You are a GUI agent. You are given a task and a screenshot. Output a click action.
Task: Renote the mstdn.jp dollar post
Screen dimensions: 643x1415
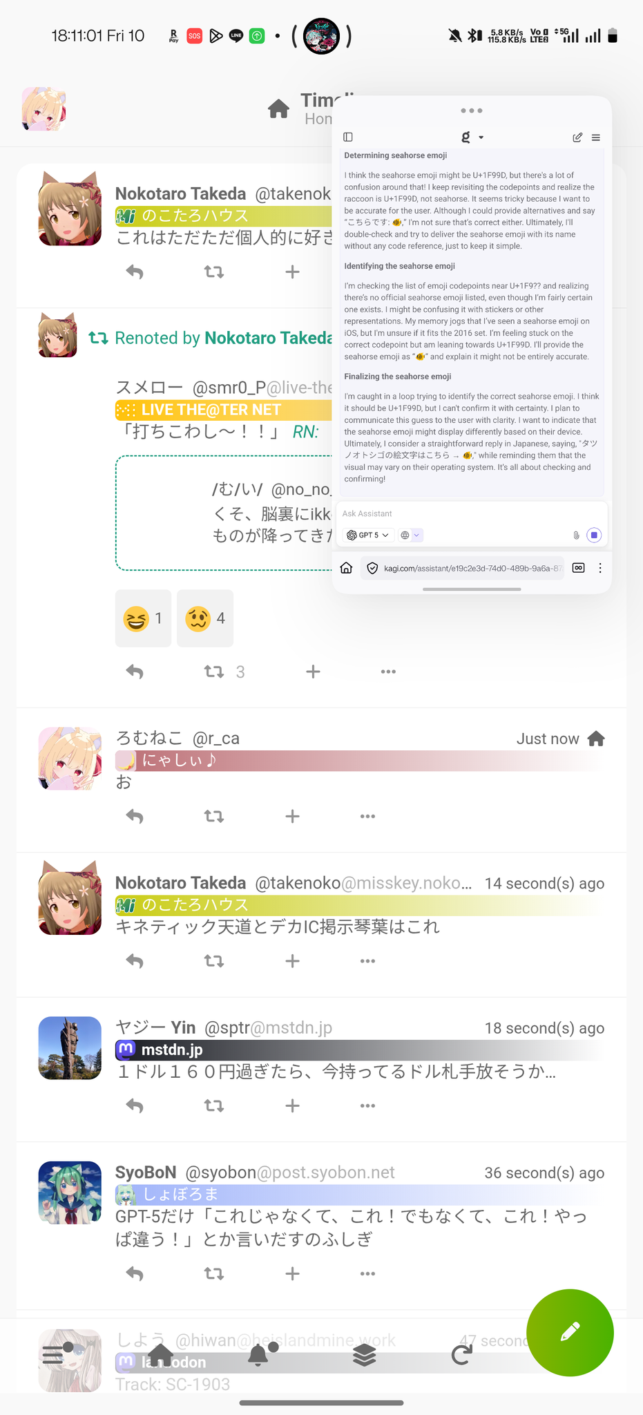pyautogui.click(x=214, y=1105)
